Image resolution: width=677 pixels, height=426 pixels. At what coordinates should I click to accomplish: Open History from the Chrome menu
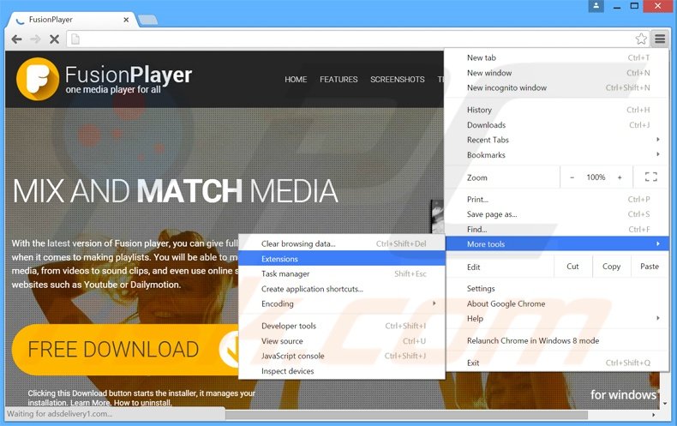click(556, 110)
